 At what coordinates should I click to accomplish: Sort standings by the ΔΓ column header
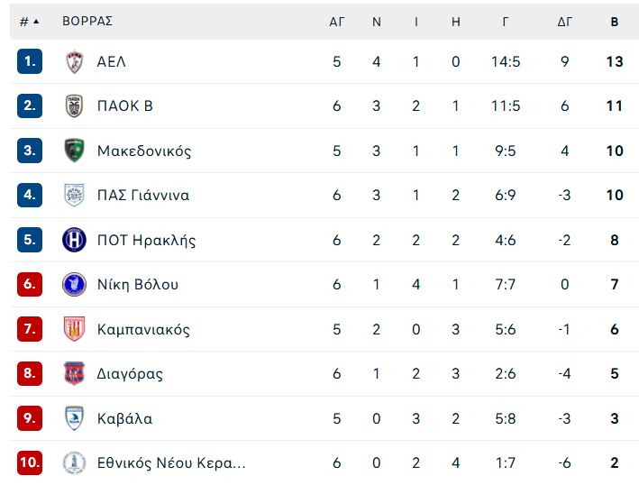pyautogui.click(x=565, y=22)
